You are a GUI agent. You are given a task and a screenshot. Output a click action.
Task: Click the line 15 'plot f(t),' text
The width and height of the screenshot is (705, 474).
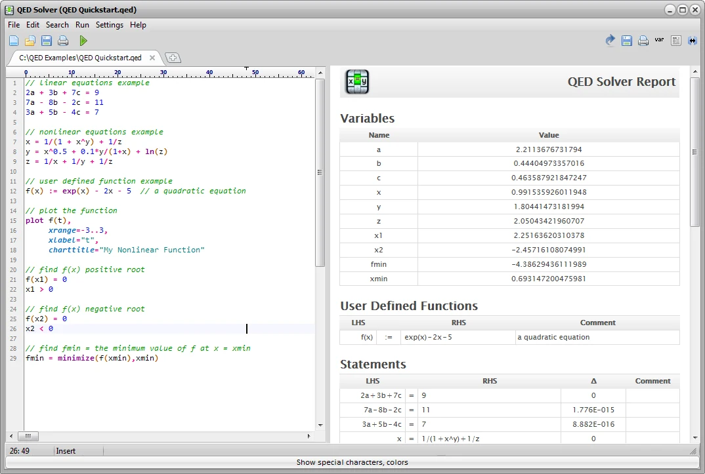(48, 220)
